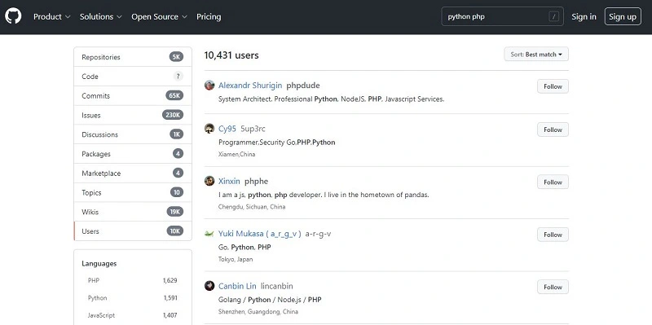Follow Cy95
The image size is (652, 325).
pos(553,130)
